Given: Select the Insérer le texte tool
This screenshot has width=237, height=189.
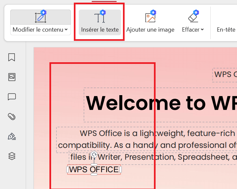Looking at the screenshot, I should [100, 22].
